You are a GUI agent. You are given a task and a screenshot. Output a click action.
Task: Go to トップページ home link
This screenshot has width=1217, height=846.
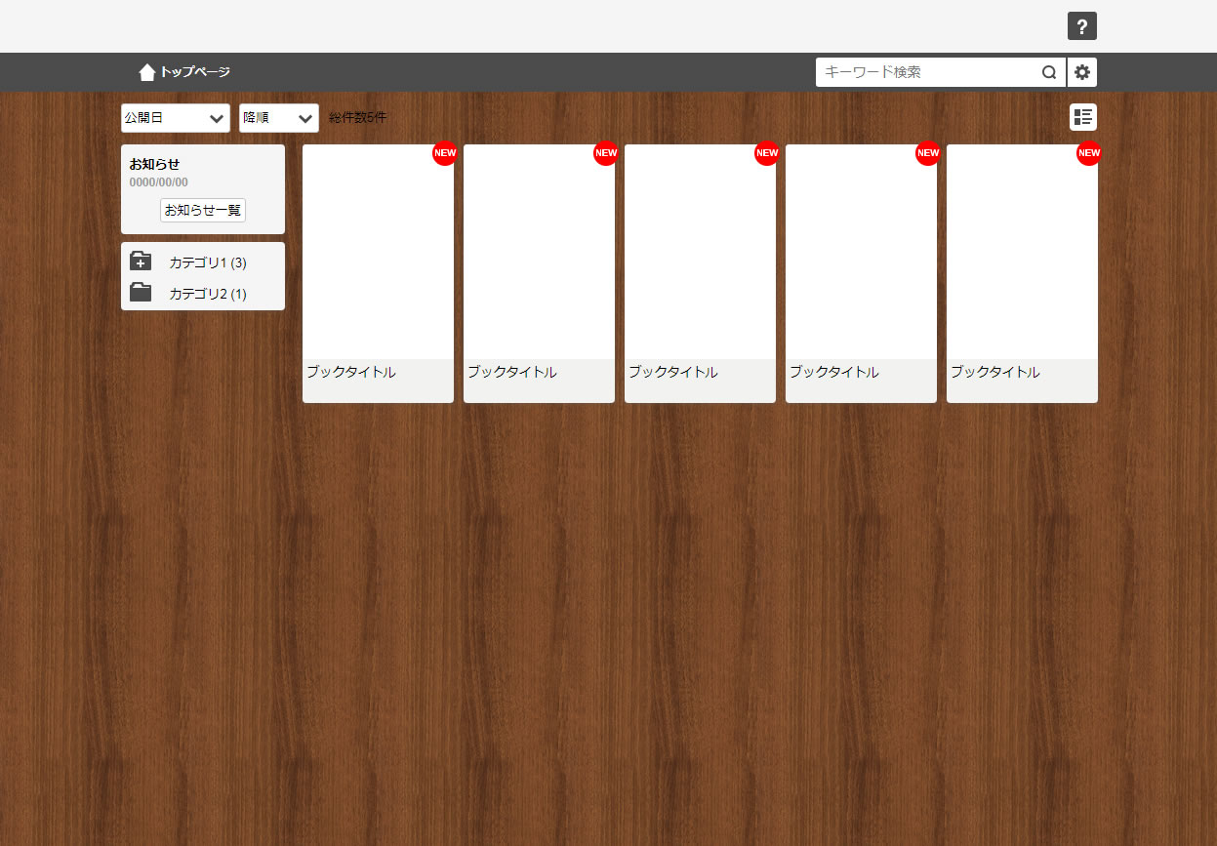click(x=184, y=72)
